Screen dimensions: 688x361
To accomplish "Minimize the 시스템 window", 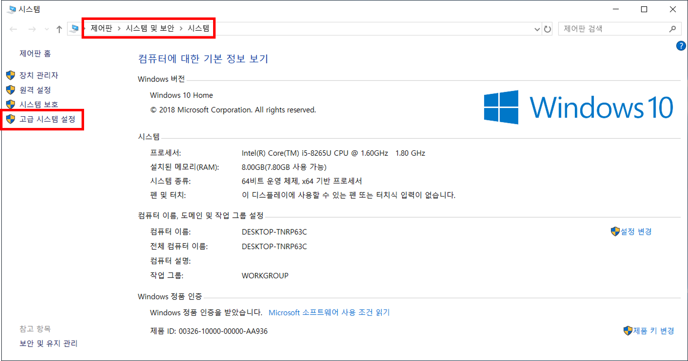I will 616,9.
